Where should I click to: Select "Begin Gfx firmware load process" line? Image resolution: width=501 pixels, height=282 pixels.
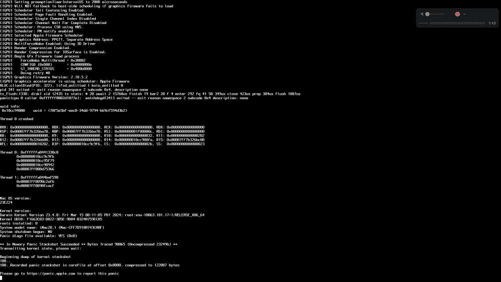click(x=40, y=56)
